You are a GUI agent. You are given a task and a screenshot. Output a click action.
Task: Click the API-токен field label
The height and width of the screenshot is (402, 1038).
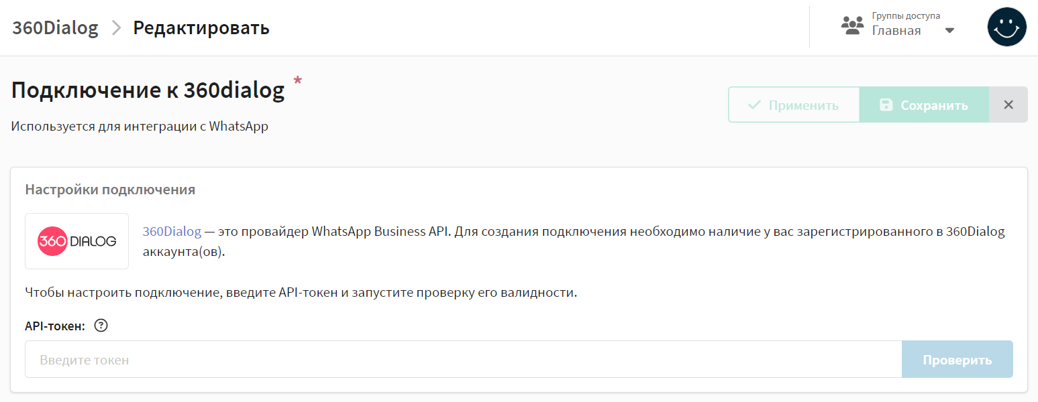point(55,326)
